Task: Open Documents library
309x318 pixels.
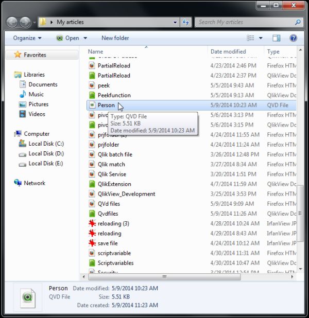Action: 43,84
